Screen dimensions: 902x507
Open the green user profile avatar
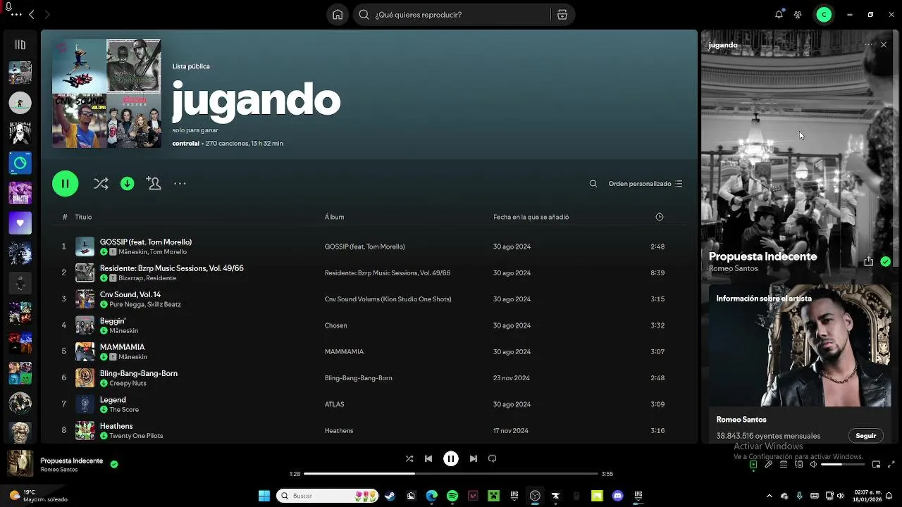click(824, 15)
